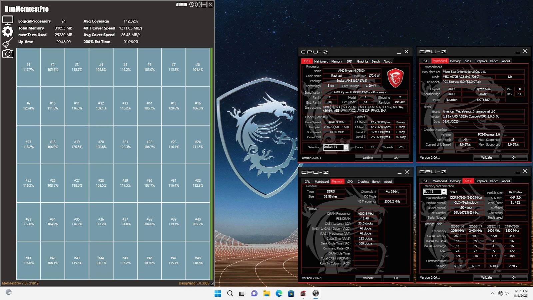533x300 pixels.
Task: Open network status in system tray
Action: coord(500,293)
